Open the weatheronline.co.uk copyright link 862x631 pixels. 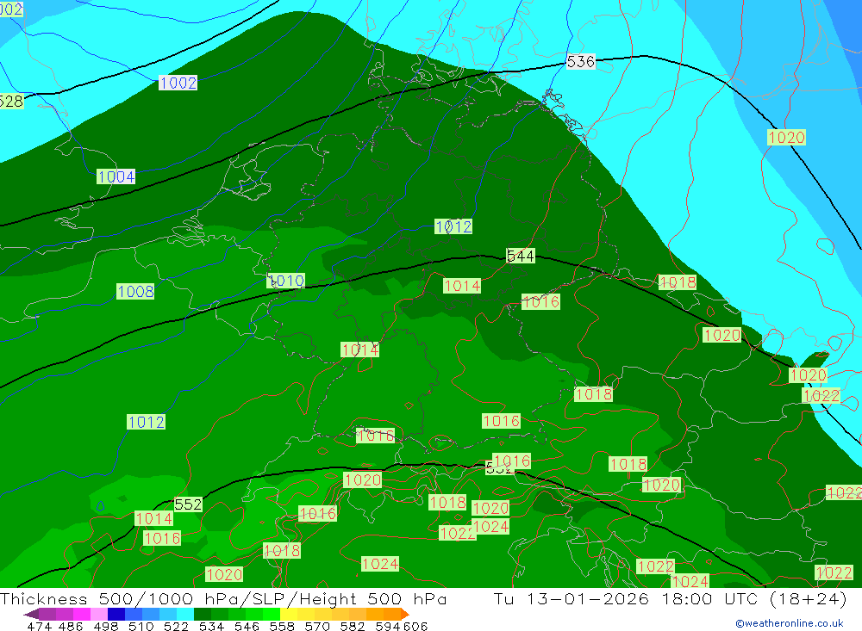pos(790,623)
